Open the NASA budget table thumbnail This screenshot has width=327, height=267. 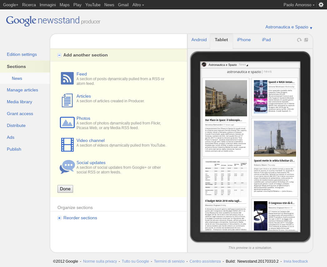point(226,179)
